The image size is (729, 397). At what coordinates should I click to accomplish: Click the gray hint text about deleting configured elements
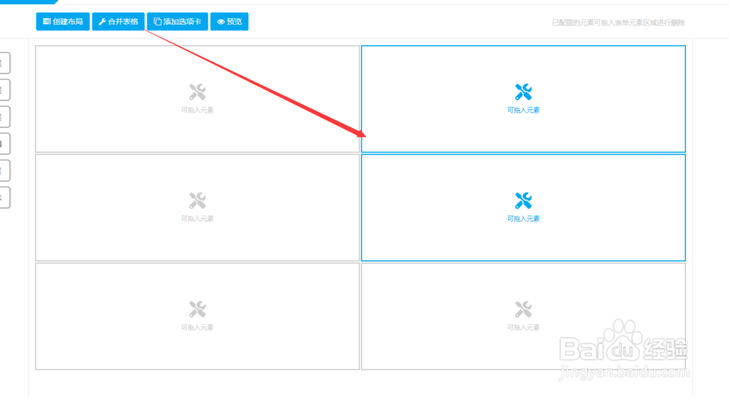(618, 23)
